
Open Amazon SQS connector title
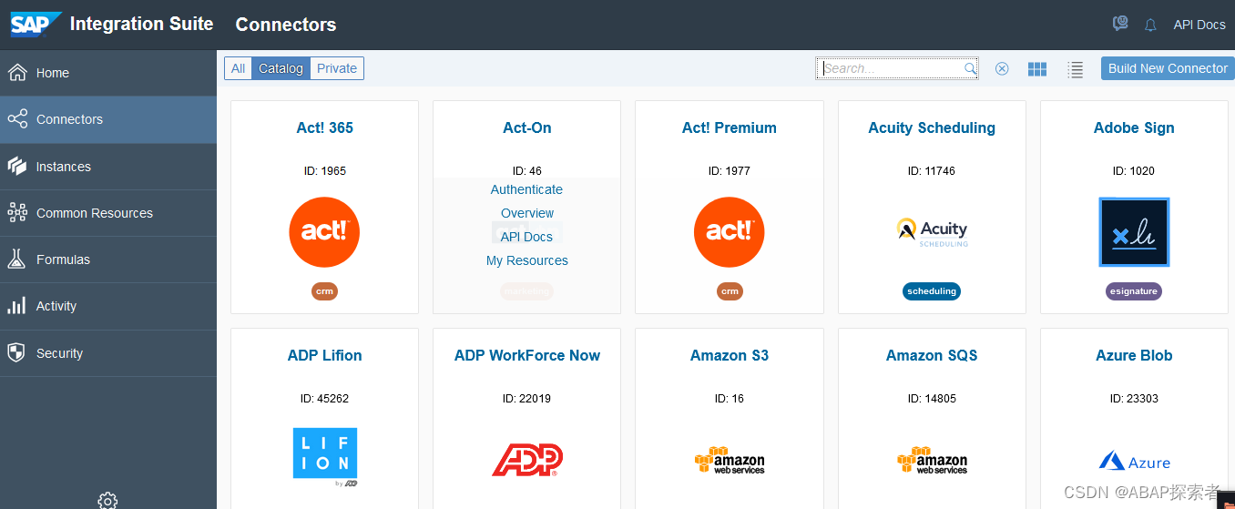932,355
